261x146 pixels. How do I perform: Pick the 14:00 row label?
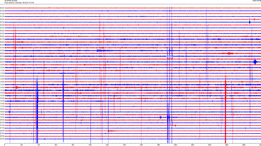click(2, 87)
